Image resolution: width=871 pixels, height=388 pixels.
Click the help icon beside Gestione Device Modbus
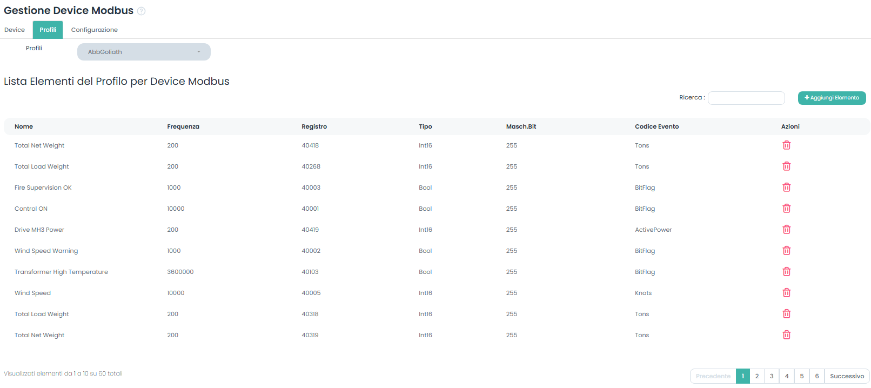click(x=142, y=11)
